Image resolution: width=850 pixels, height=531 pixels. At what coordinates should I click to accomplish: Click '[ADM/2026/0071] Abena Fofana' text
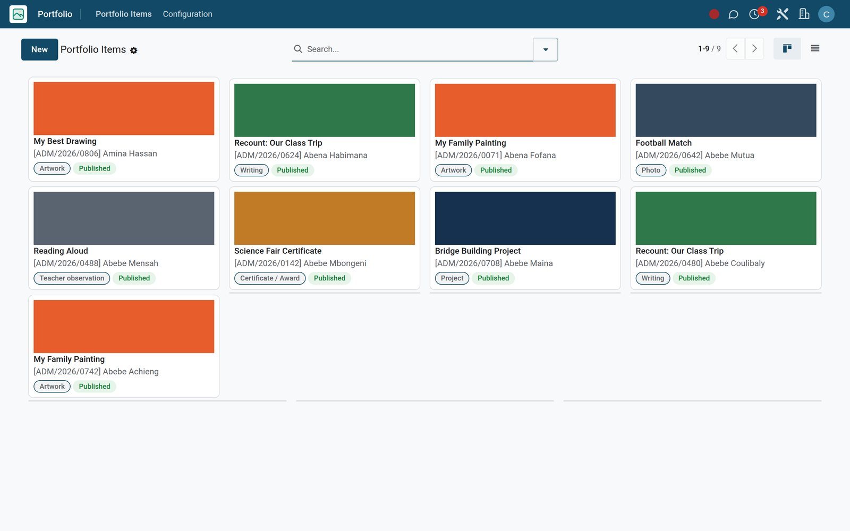click(495, 156)
